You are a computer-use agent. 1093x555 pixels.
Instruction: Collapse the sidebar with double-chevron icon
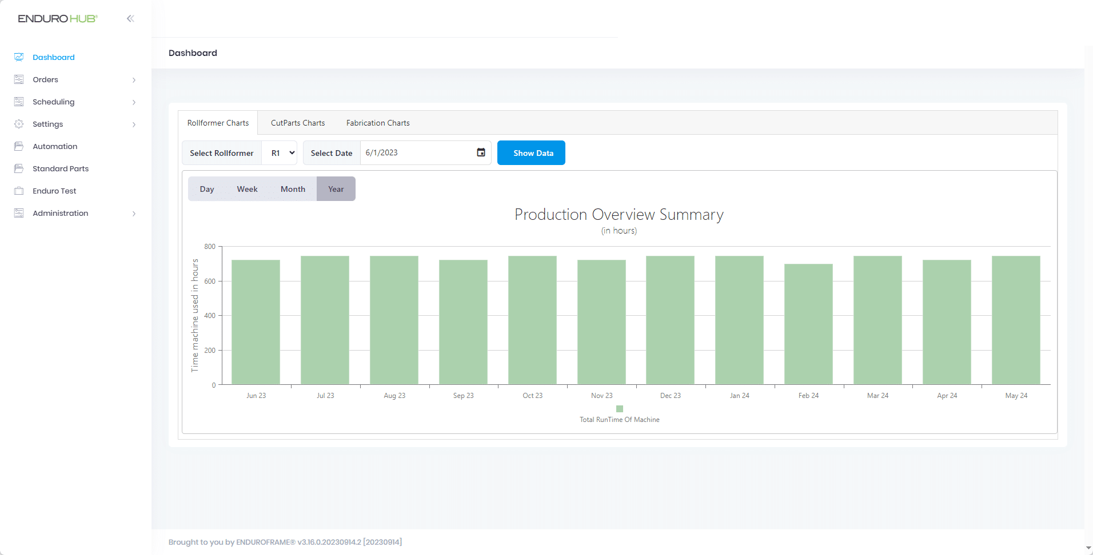click(x=130, y=18)
